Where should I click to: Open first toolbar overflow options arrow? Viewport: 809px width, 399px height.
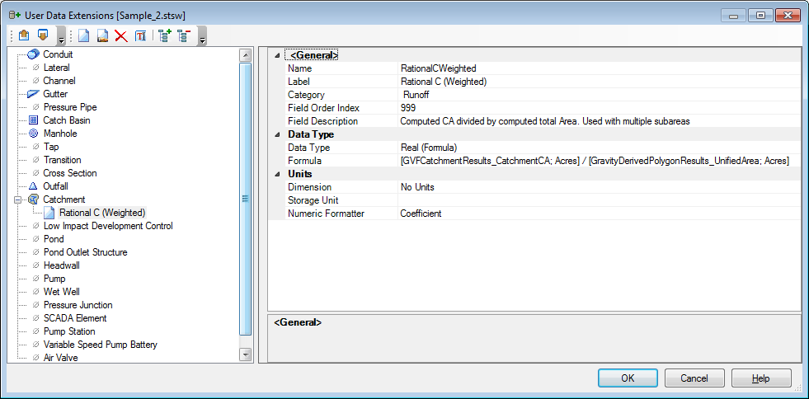pyautogui.click(x=61, y=37)
